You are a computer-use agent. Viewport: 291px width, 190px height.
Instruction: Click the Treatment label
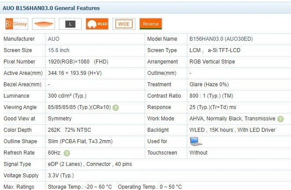pyautogui.click(x=159, y=84)
